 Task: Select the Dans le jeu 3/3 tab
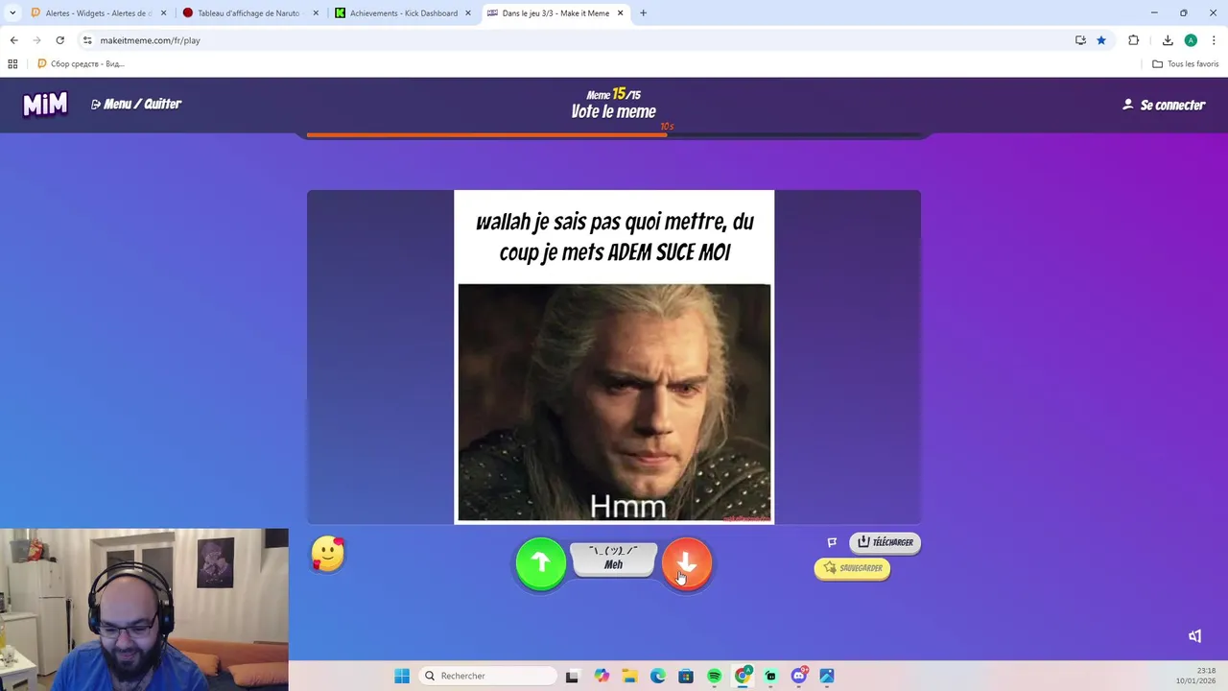[555, 13]
